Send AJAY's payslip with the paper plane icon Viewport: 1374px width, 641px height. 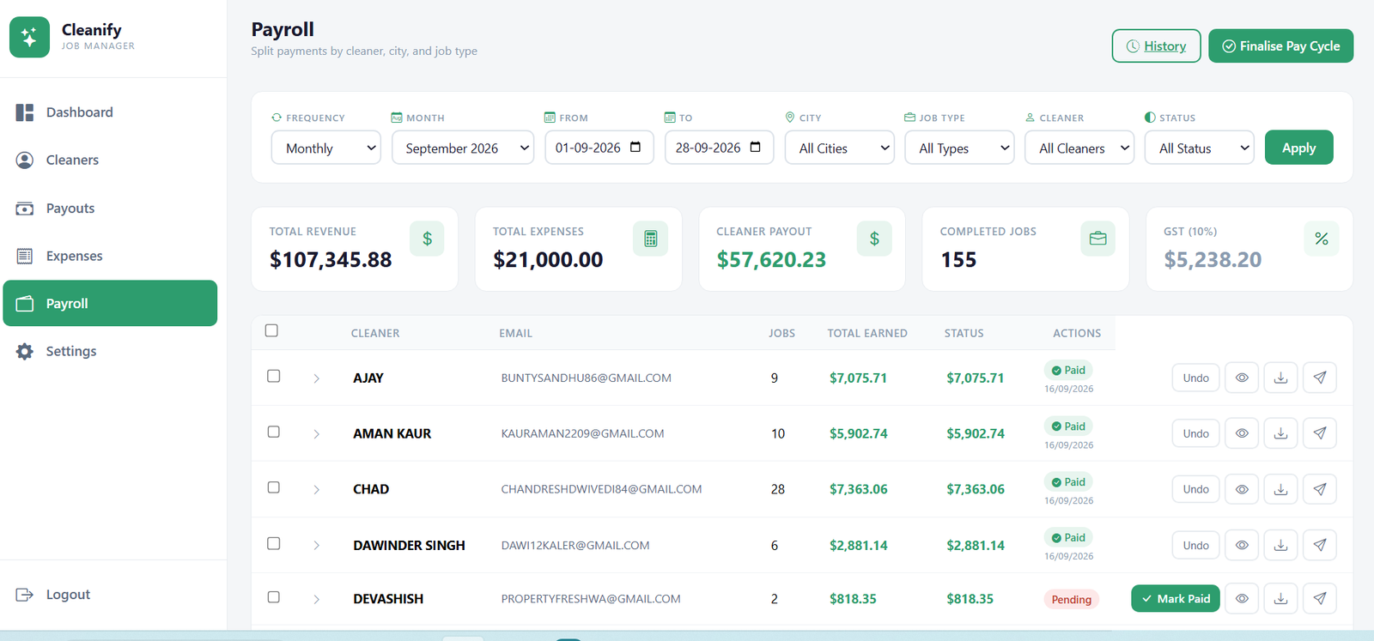(1320, 378)
